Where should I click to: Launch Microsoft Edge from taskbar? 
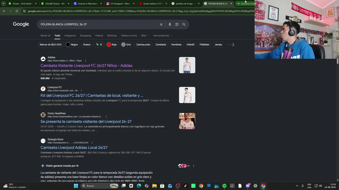tap(139, 186)
